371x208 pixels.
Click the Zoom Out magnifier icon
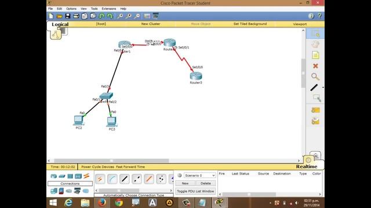tap(137, 16)
